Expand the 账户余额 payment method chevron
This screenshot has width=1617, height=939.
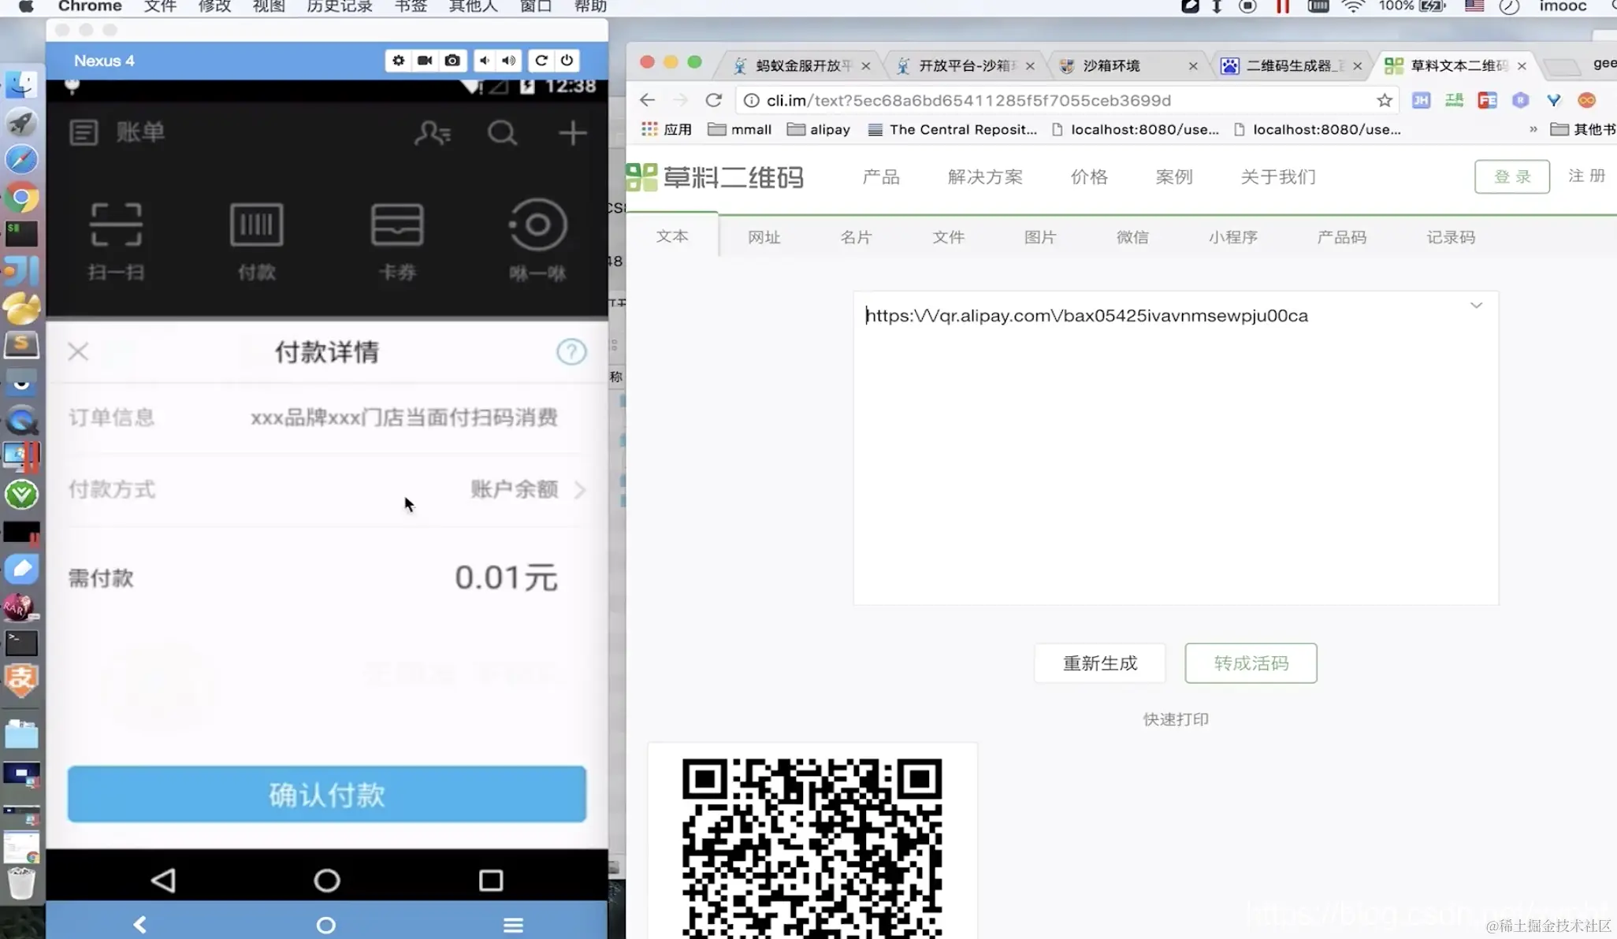coord(581,489)
